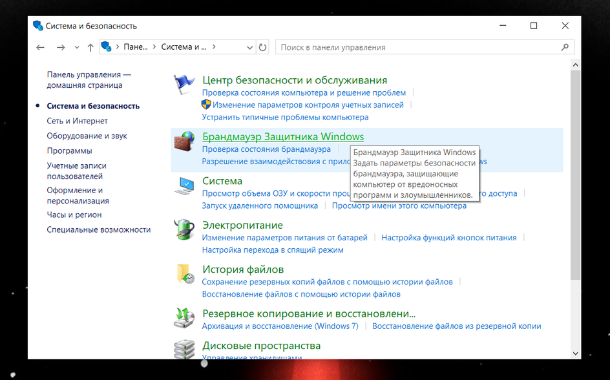
Task: Open Оборудование и звук category
Action: (87, 136)
